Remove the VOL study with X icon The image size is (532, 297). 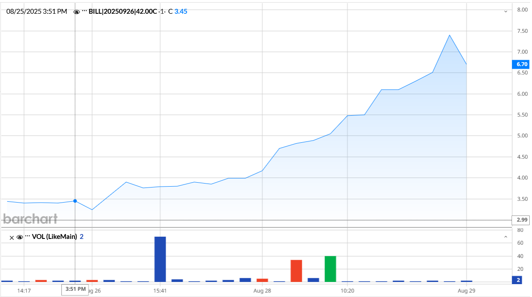point(12,237)
